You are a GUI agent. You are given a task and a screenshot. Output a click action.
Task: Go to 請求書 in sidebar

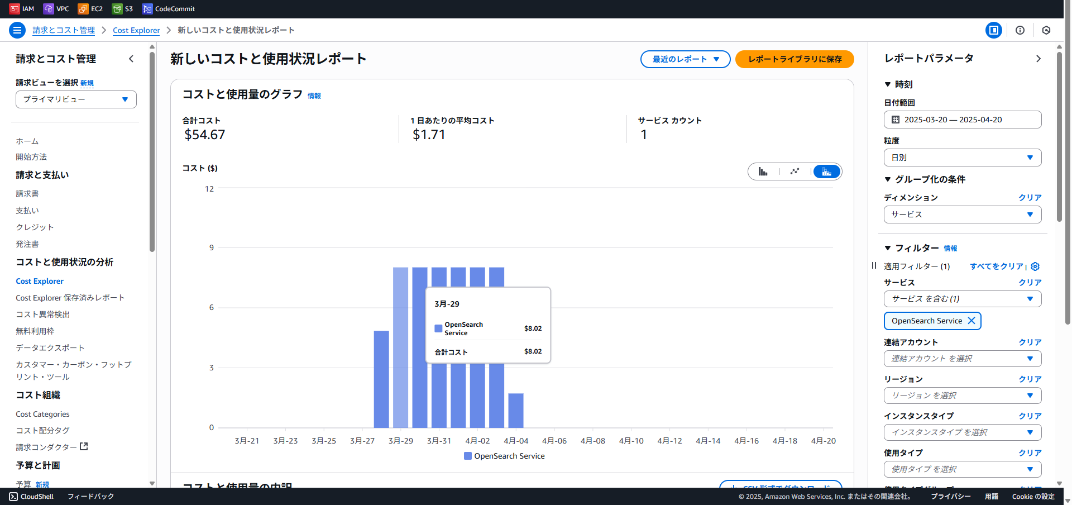coord(27,194)
